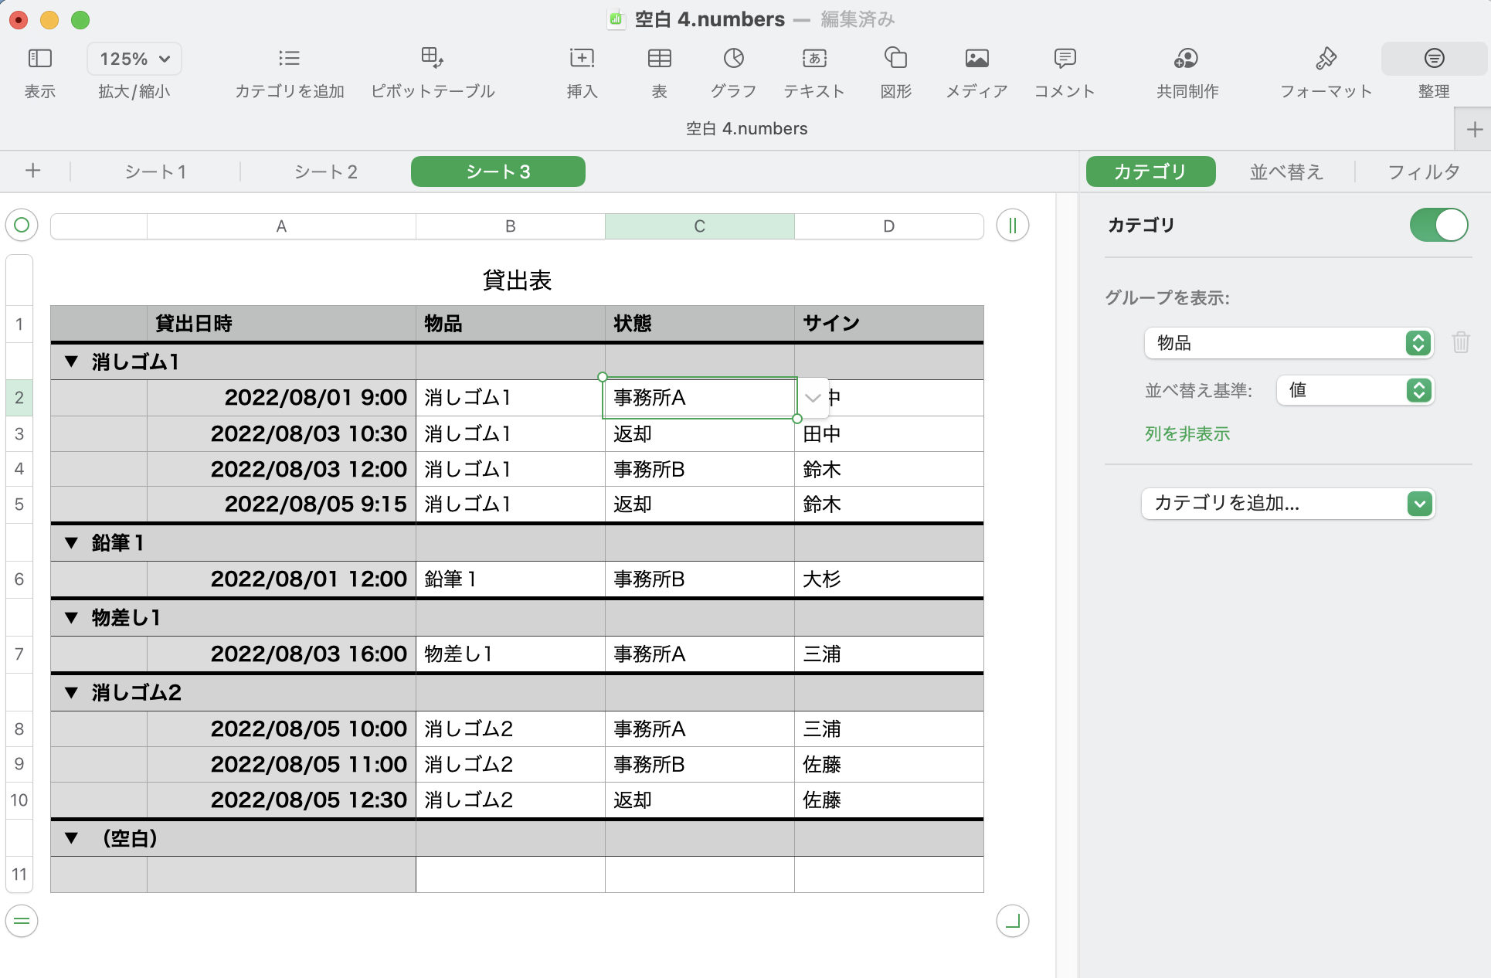Open the Format (フォーマット) inspector

(1325, 59)
